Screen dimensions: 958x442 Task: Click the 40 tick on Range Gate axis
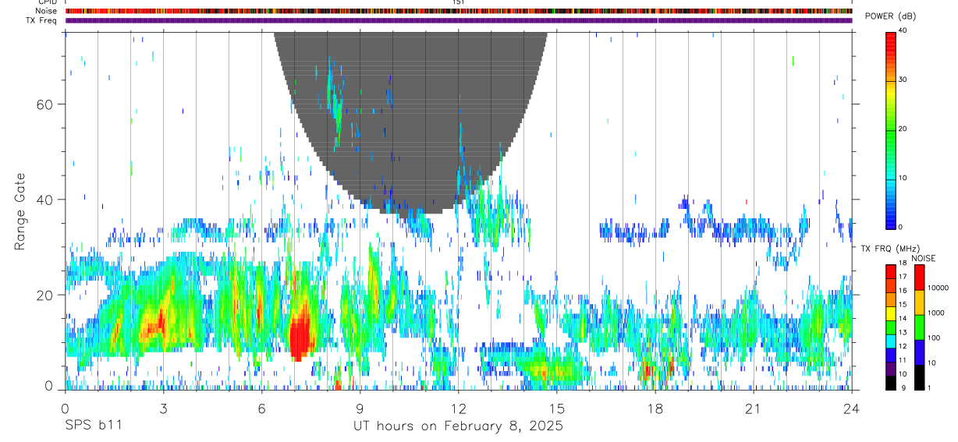pos(43,200)
